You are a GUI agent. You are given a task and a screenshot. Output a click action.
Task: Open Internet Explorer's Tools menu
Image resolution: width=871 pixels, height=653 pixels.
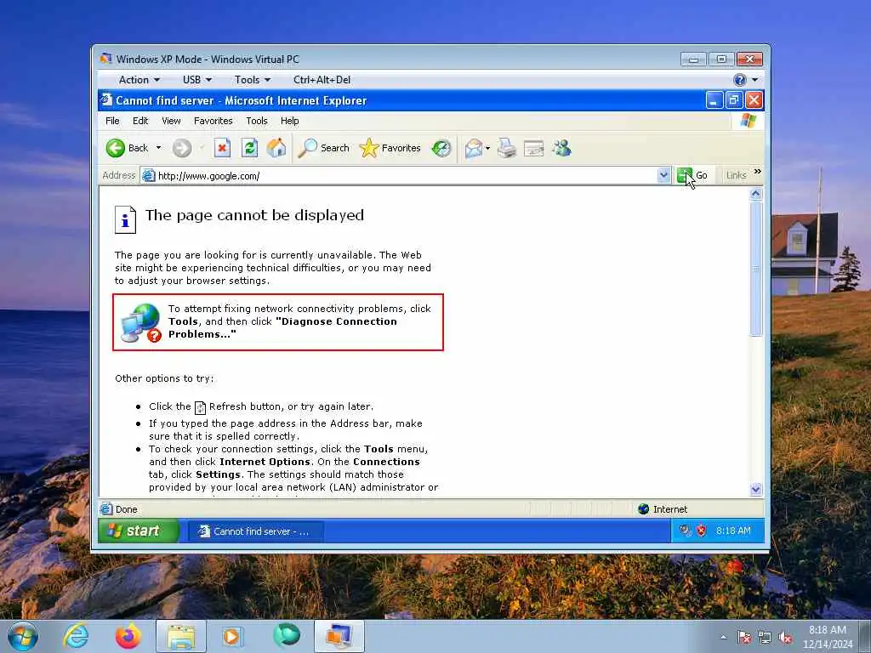coord(257,121)
